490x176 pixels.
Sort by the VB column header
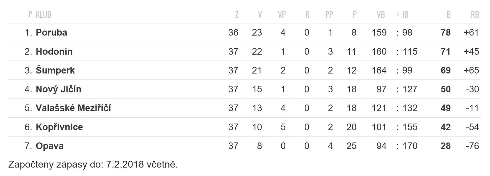381,15
